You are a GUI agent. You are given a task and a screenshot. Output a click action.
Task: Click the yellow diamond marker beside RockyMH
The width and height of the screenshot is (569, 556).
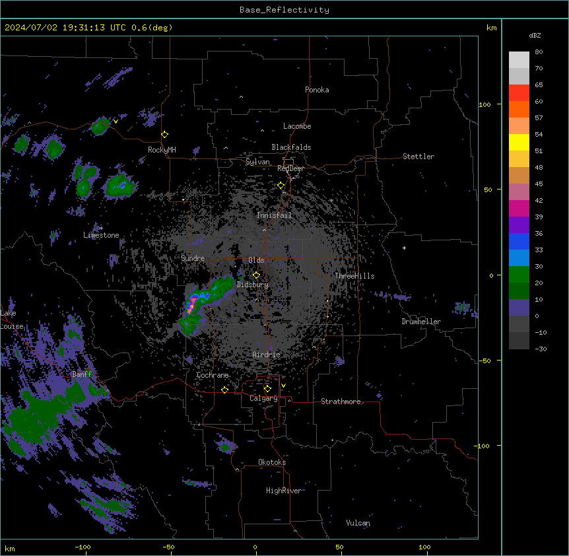coord(164,135)
